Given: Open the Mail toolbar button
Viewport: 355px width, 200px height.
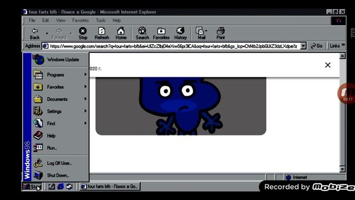Looking at the screenshot, I should click(201, 33).
